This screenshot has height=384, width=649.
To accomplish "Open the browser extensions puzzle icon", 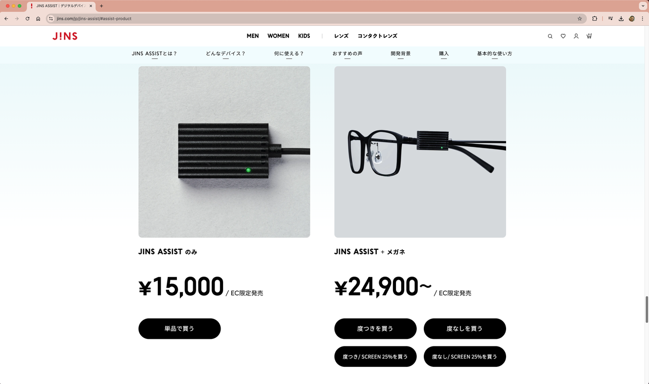I will tap(595, 18).
